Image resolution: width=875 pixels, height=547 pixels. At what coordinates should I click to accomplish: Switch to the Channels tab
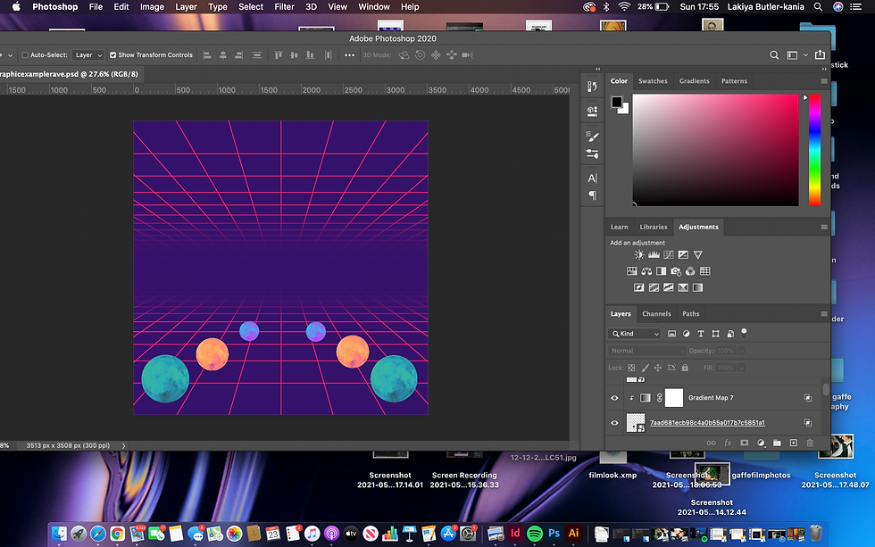[x=656, y=314]
